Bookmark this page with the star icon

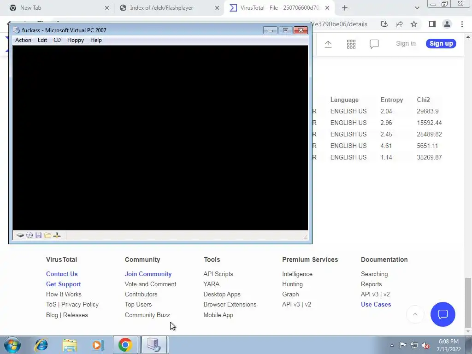pyautogui.click(x=414, y=24)
